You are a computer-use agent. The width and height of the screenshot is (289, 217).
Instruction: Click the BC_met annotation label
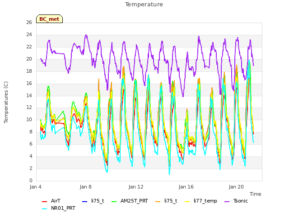49,19
